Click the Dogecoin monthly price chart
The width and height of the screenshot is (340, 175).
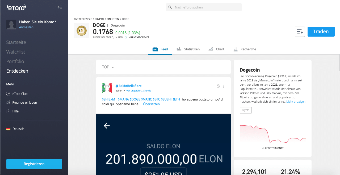[x=272, y=134]
